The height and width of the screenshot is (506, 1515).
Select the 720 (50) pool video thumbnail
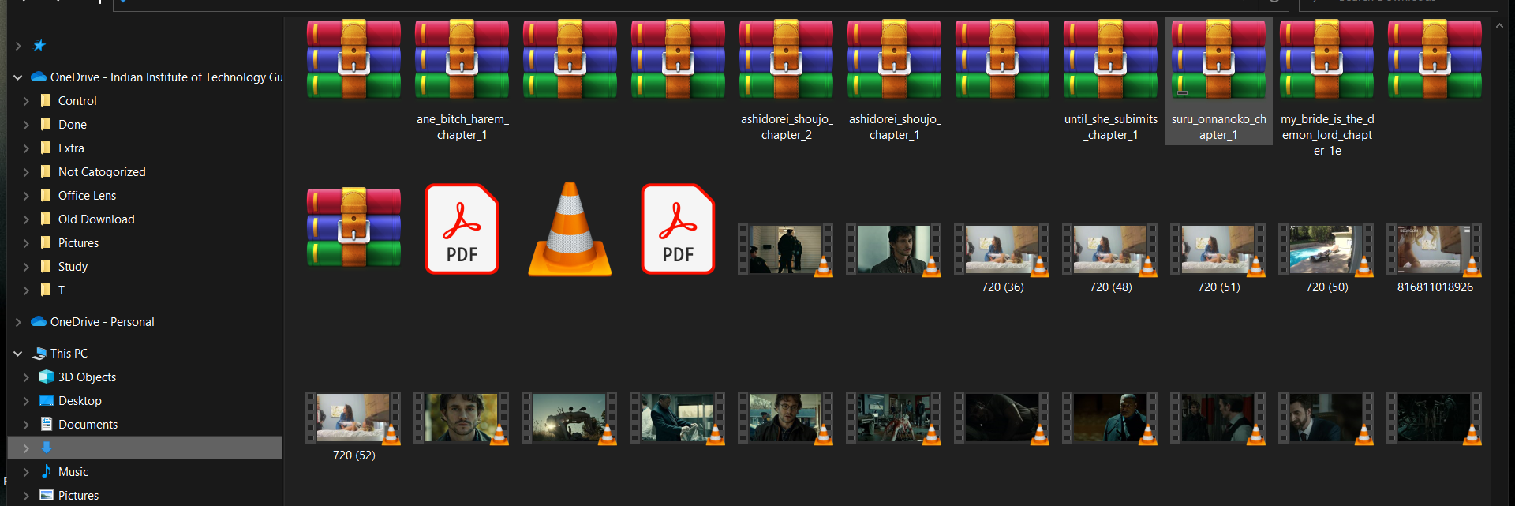1326,249
